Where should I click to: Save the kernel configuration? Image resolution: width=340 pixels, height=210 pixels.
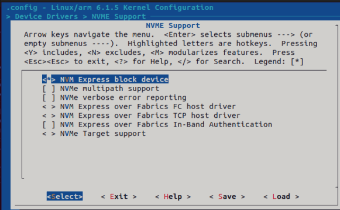[x=227, y=197]
